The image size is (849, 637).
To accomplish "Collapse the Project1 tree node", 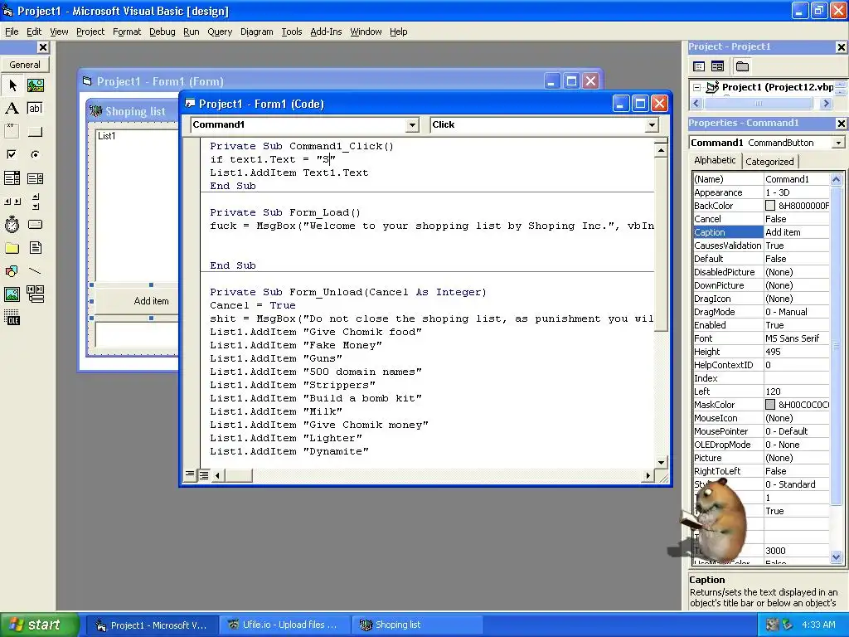I will coord(696,87).
